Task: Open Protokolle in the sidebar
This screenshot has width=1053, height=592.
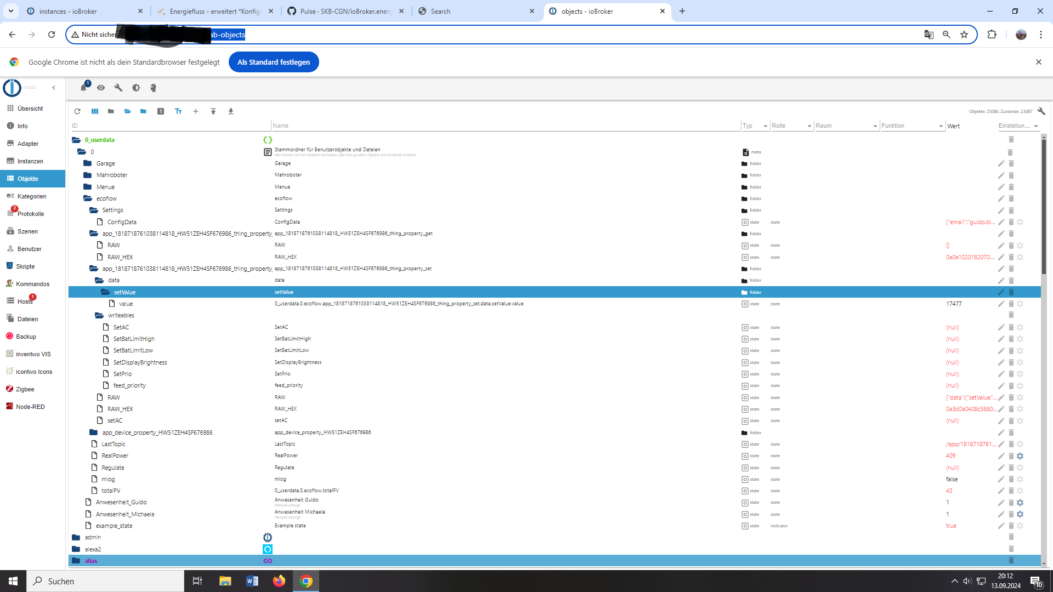Action: pos(30,214)
